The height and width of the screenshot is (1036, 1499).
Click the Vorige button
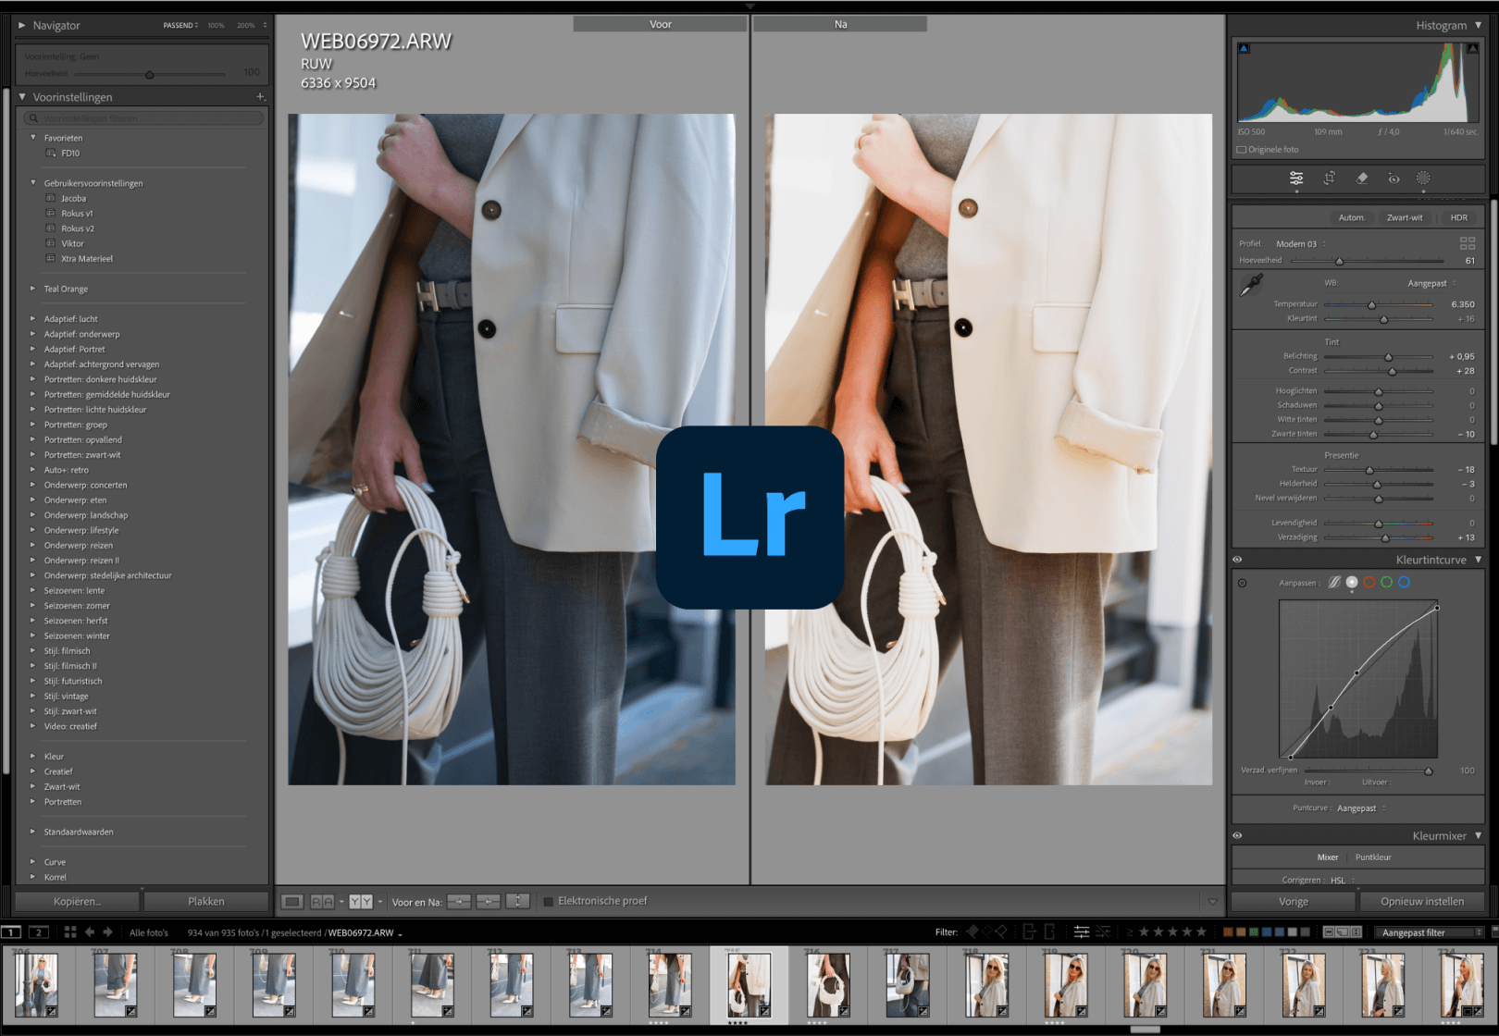1294,901
